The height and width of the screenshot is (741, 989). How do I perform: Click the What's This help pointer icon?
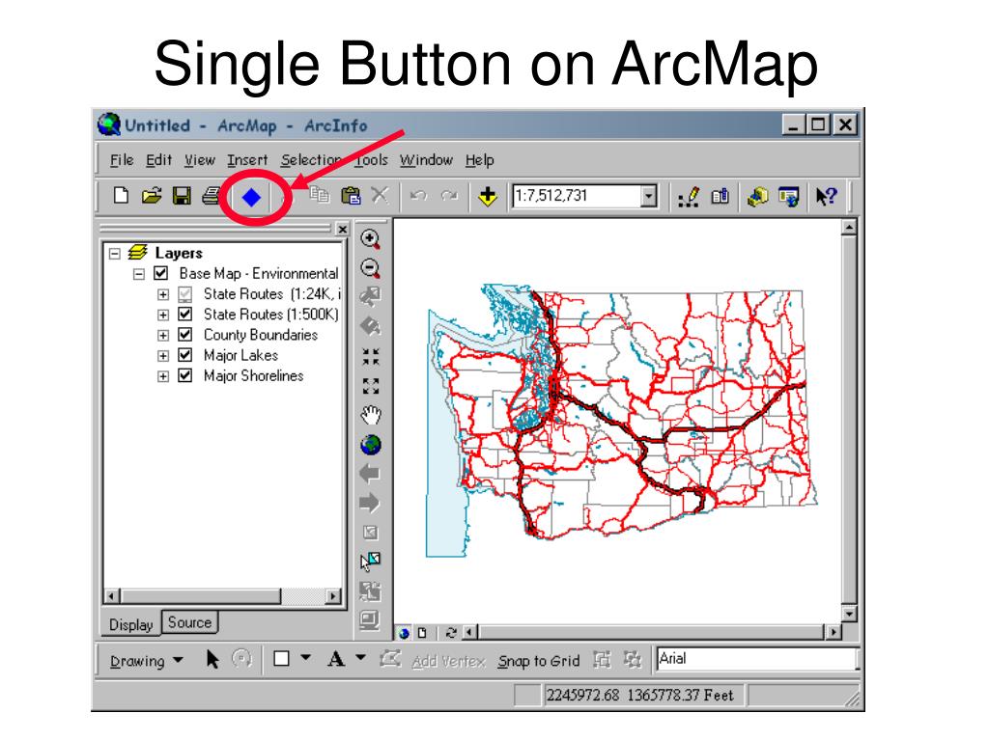click(x=827, y=197)
